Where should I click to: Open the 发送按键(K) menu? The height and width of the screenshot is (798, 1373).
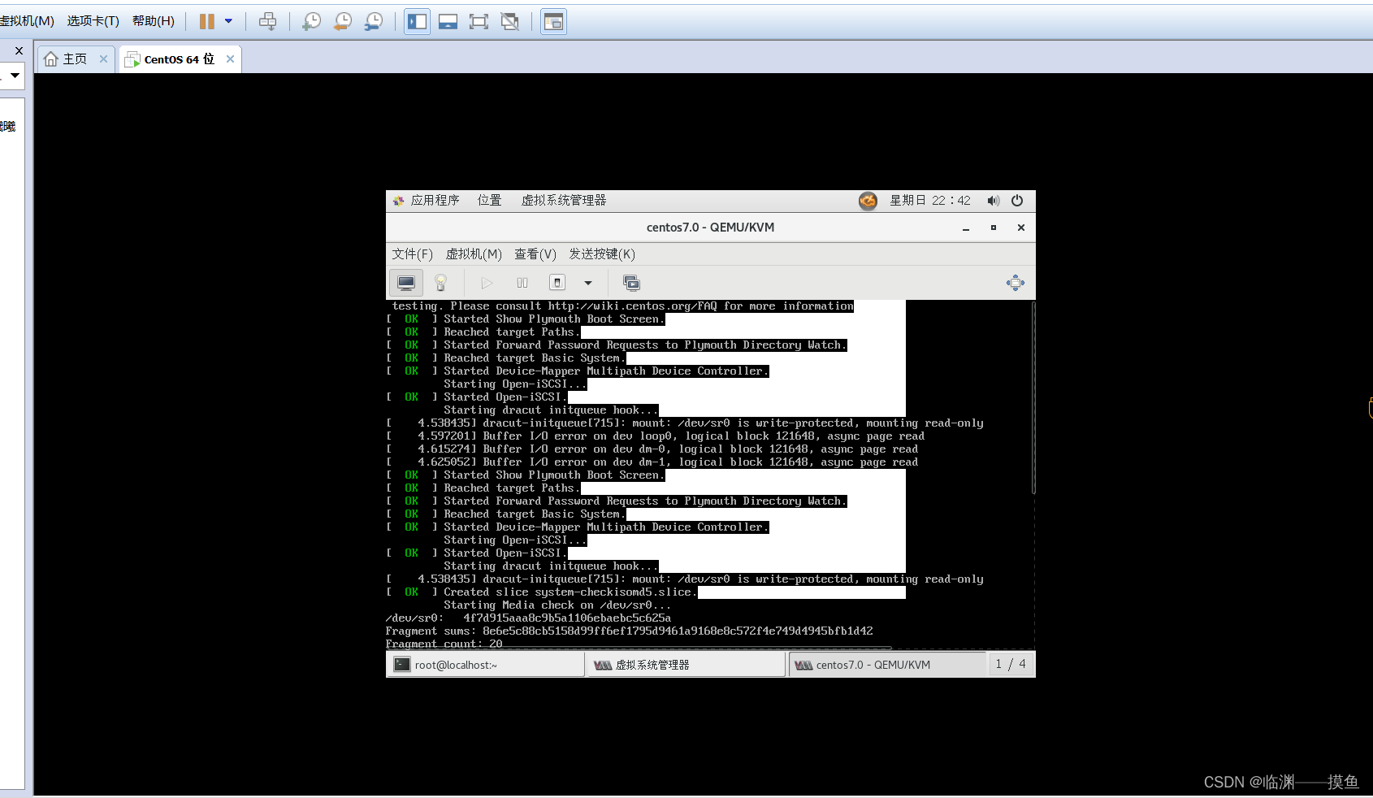[602, 254]
